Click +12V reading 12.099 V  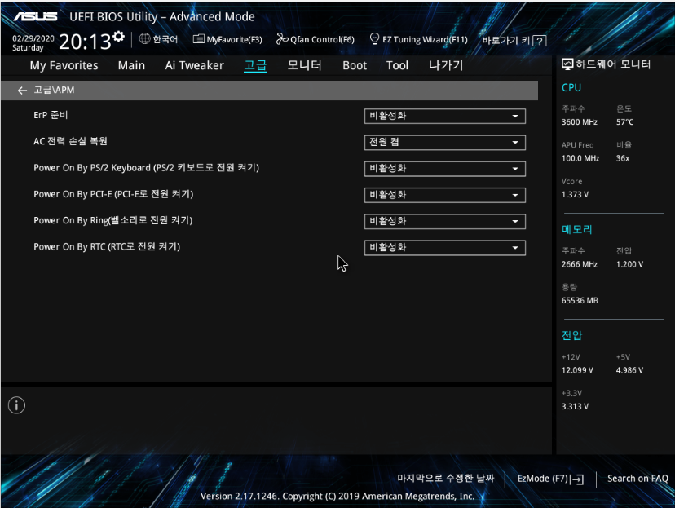point(577,370)
